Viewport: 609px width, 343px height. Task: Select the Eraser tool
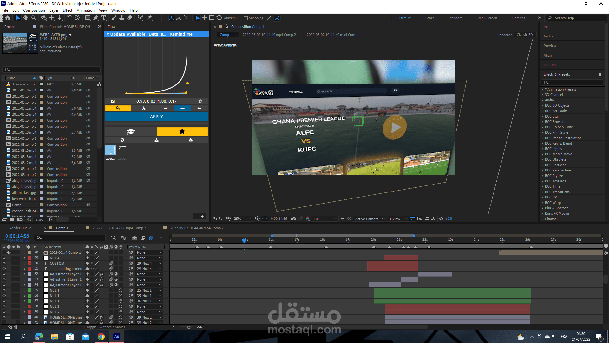coord(130,18)
